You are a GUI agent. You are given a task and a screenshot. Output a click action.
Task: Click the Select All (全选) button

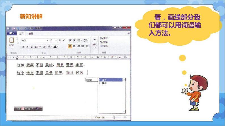[103, 46]
